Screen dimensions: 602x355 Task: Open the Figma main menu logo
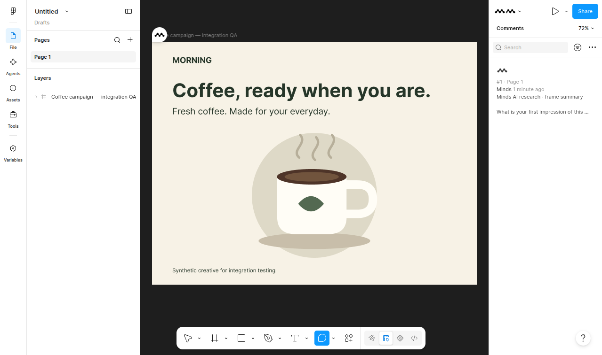(x=13, y=11)
